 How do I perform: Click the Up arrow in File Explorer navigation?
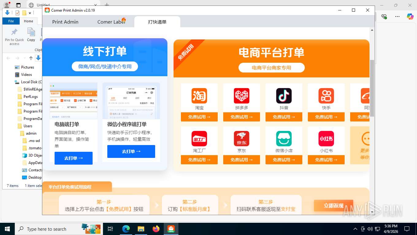(x=31, y=58)
